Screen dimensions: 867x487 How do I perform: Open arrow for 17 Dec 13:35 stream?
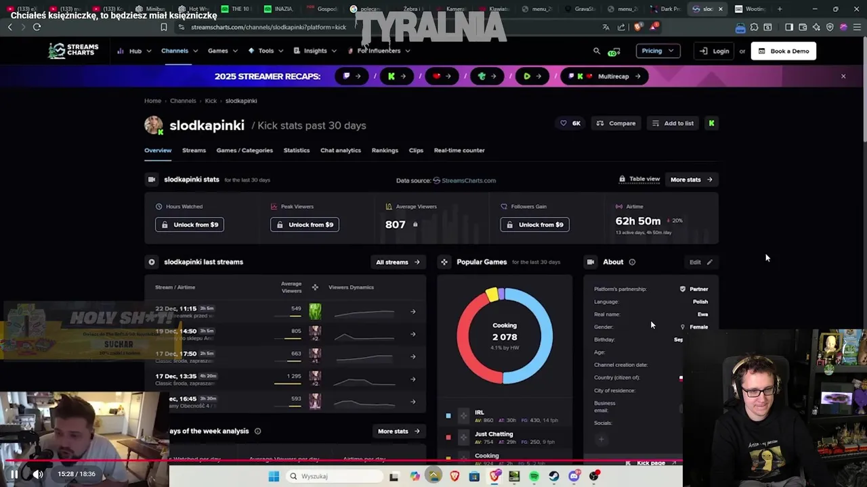413,379
